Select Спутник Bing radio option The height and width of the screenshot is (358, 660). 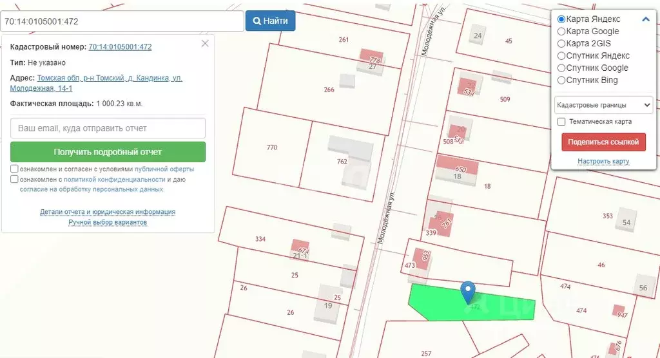coord(561,80)
